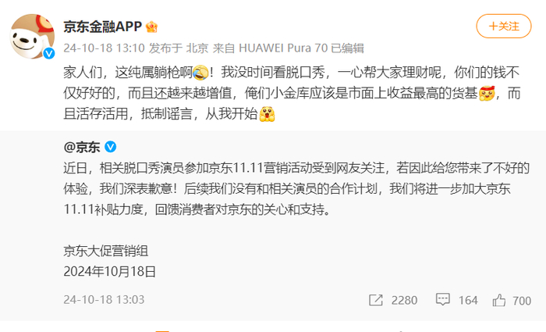546x332 pixels.
Task: Click the HUAWEI Pura 70 source text
Action: coord(283,48)
